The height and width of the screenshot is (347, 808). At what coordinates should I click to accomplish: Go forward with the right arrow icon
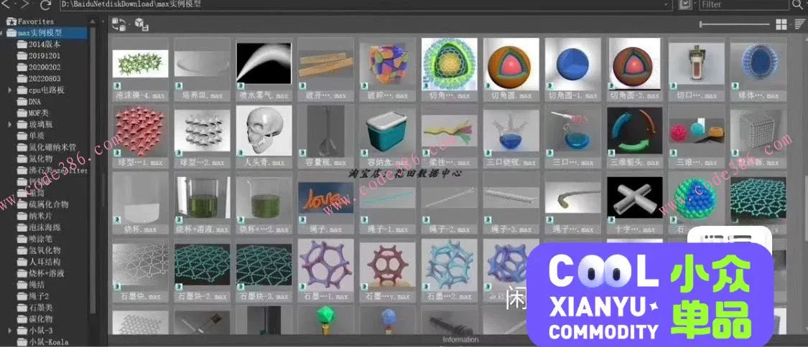pos(26,5)
